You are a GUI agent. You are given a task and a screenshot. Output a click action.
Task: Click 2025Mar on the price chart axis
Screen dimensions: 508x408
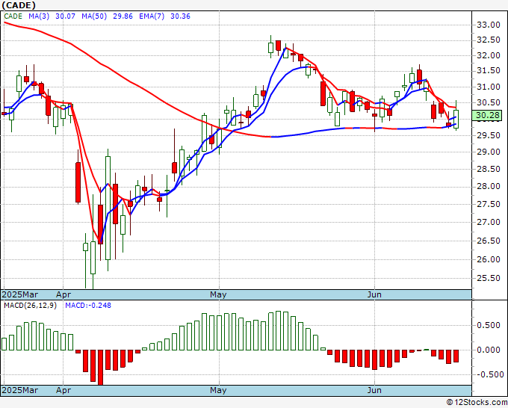tap(20, 295)
